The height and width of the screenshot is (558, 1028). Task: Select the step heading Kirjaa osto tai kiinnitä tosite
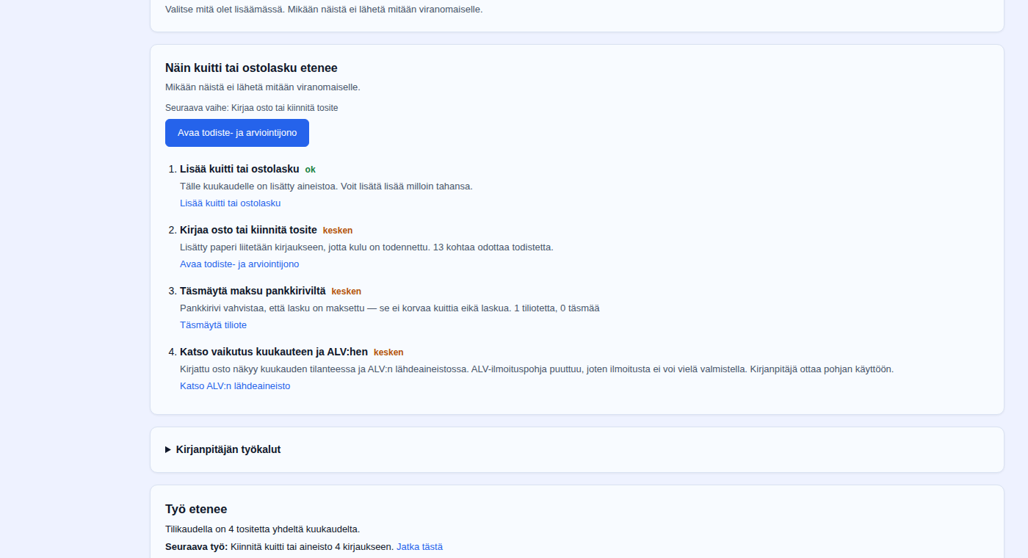[x=248, y=230]
